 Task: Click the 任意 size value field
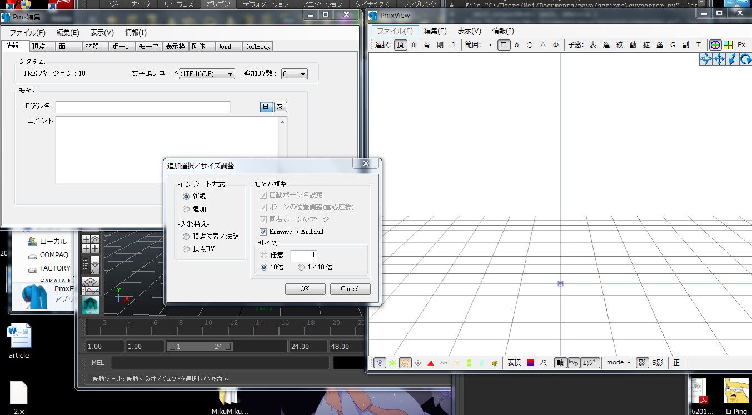click(x=303, y=256)
